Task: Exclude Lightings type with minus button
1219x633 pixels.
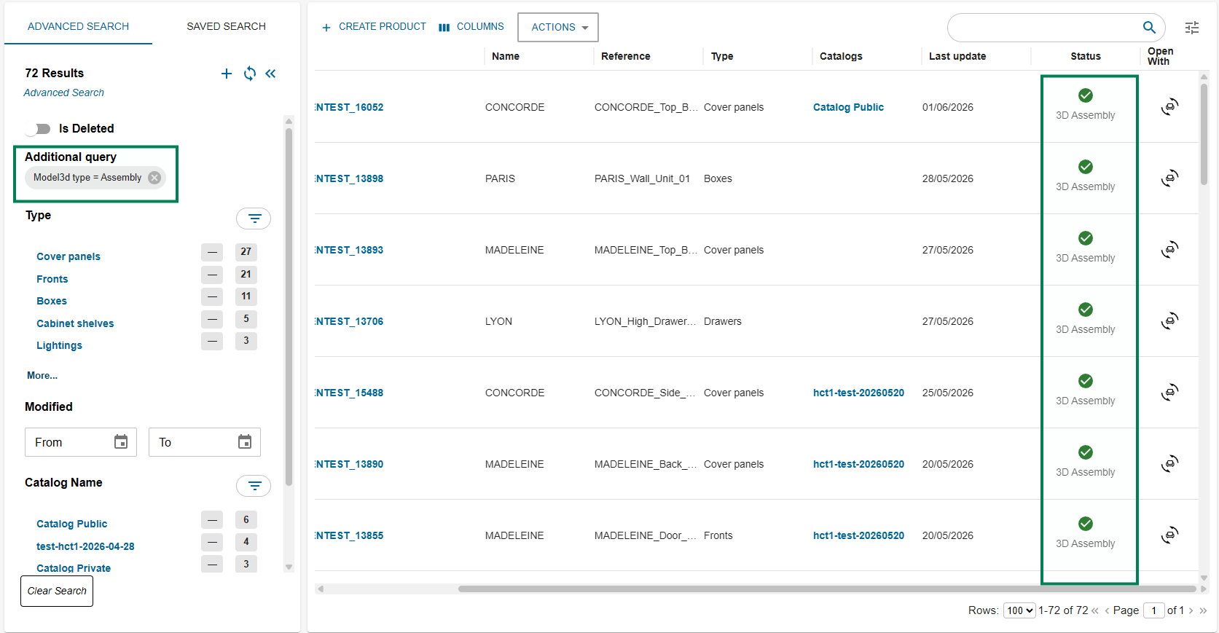Action: point(212,341)
